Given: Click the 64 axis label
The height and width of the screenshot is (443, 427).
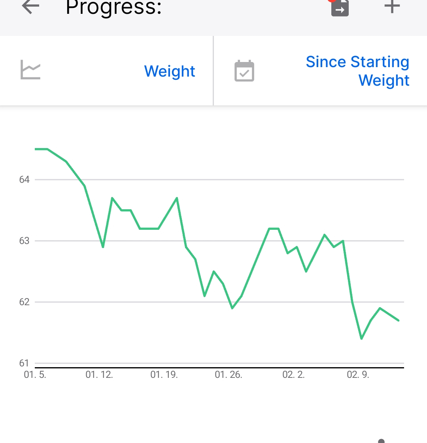Looking at the screenshot, I should pos(24,179).
